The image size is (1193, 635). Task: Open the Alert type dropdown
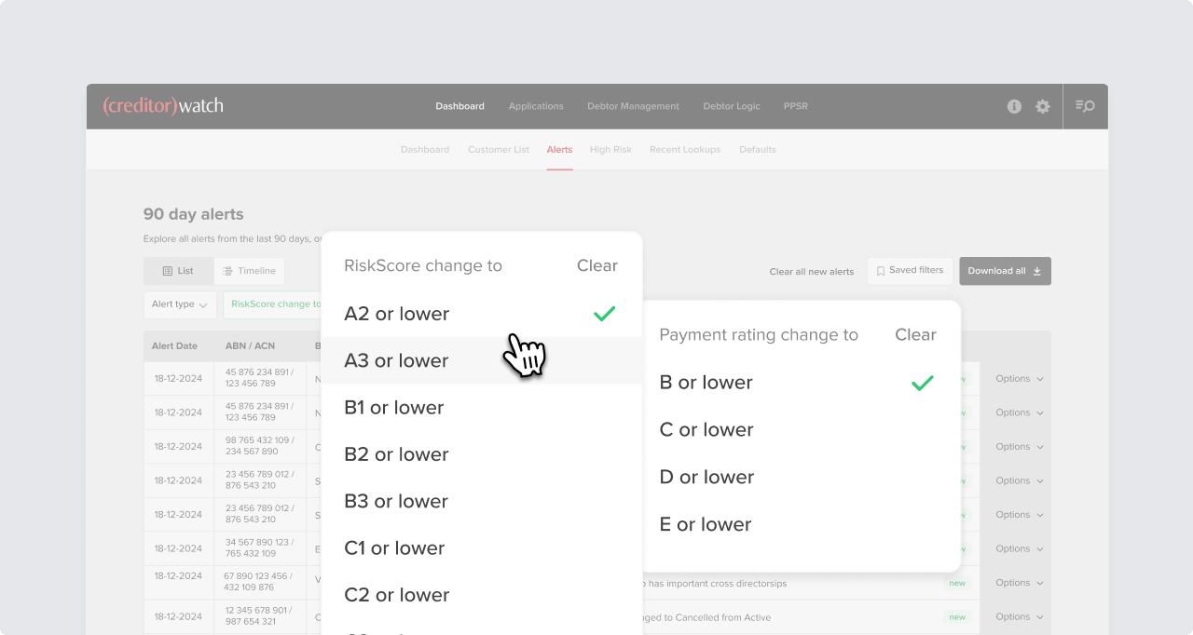179,304
